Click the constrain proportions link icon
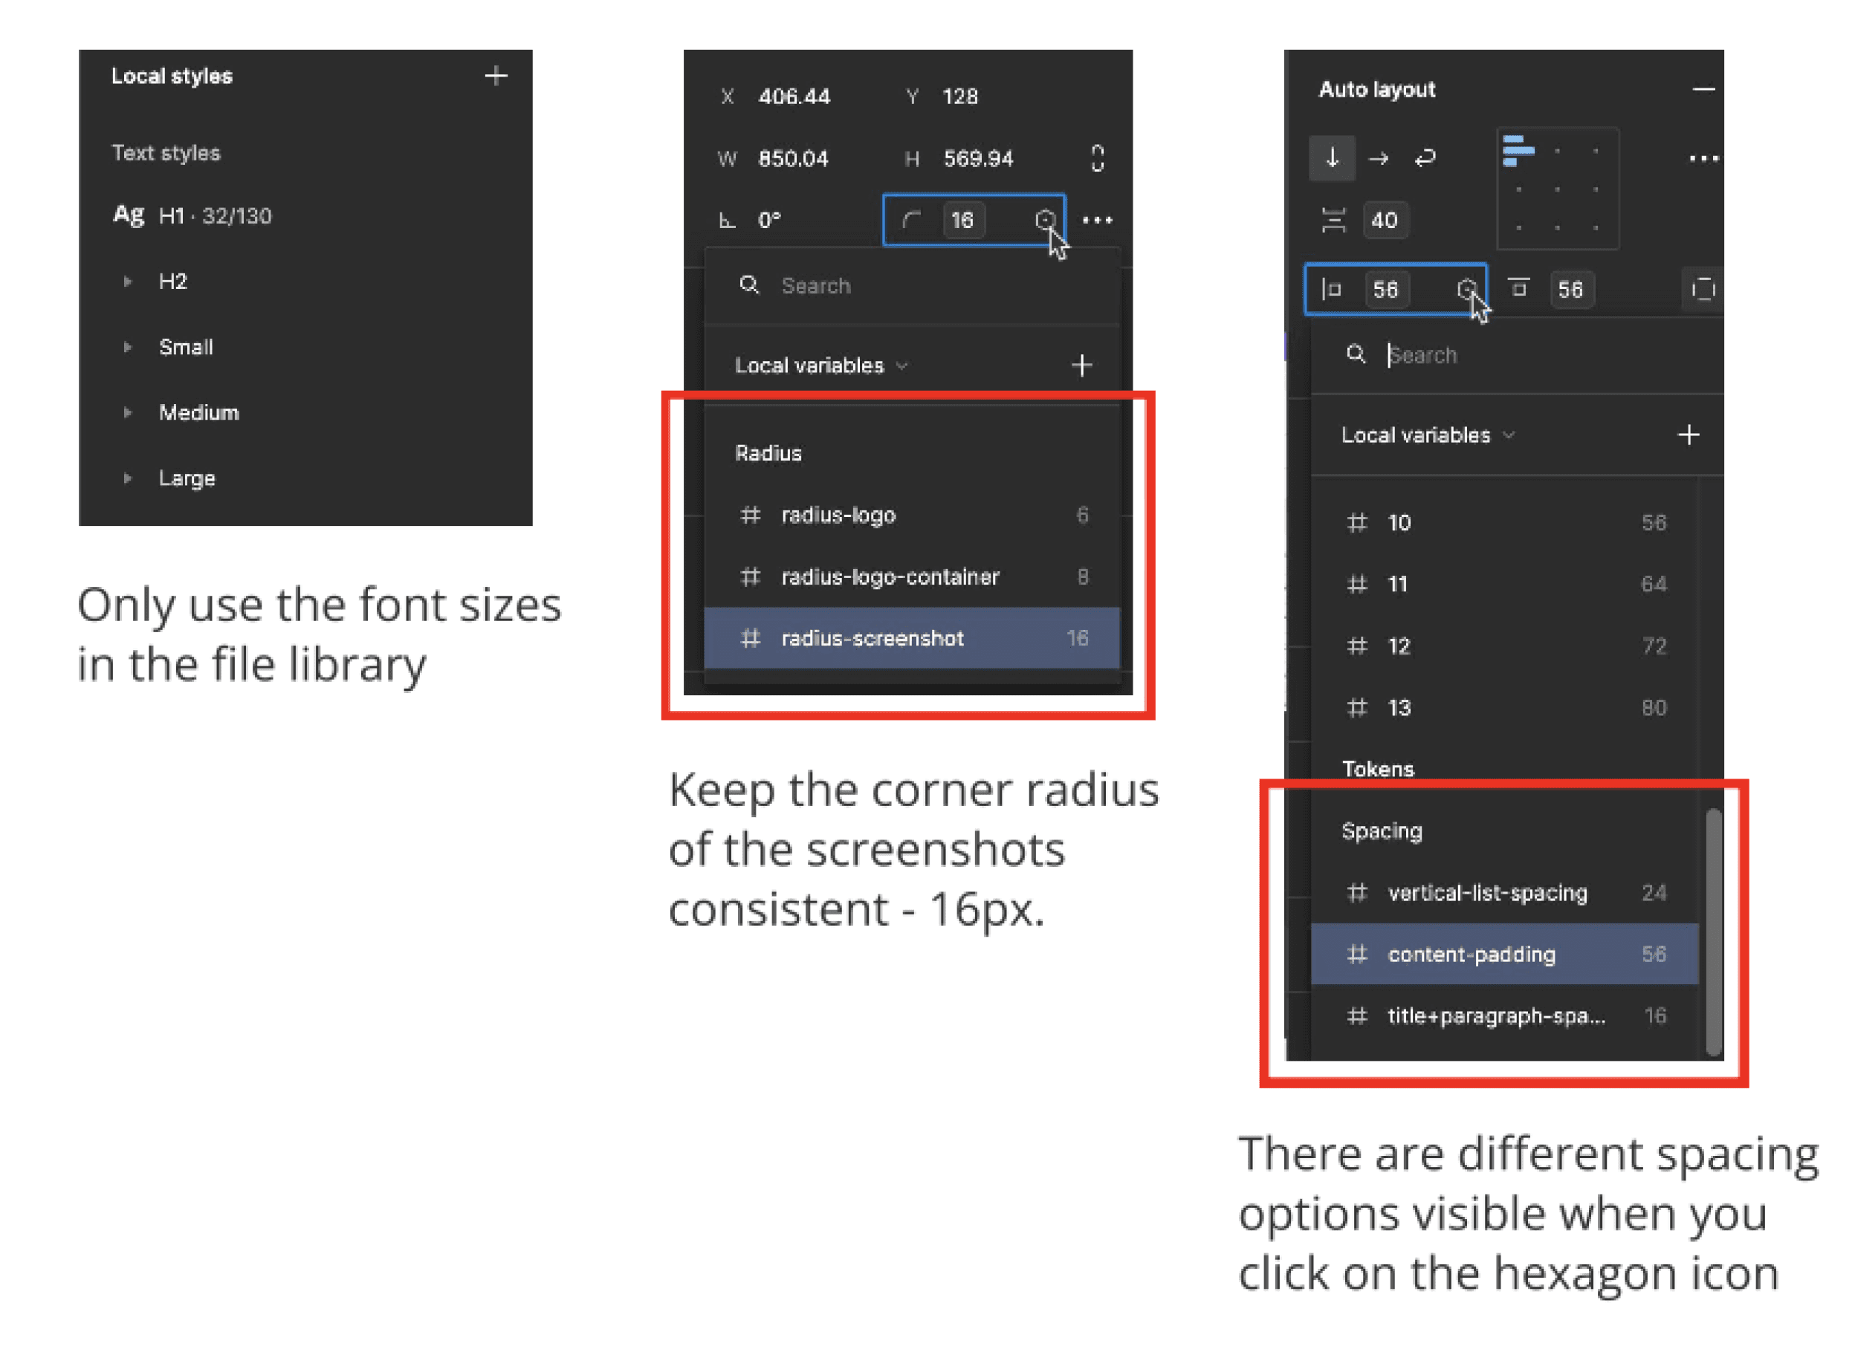Screen dimensions: 1855x1352 [x=1097, y=158]
